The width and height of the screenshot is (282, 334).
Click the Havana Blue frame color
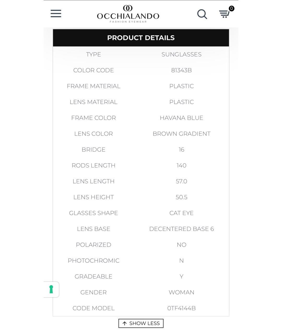coord(181,118)
